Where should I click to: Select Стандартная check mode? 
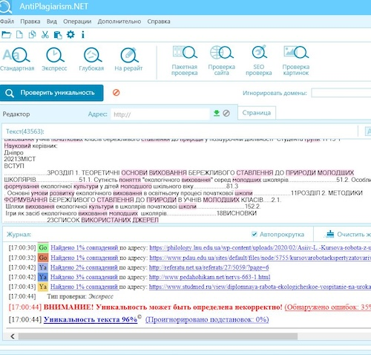[17, 59]
